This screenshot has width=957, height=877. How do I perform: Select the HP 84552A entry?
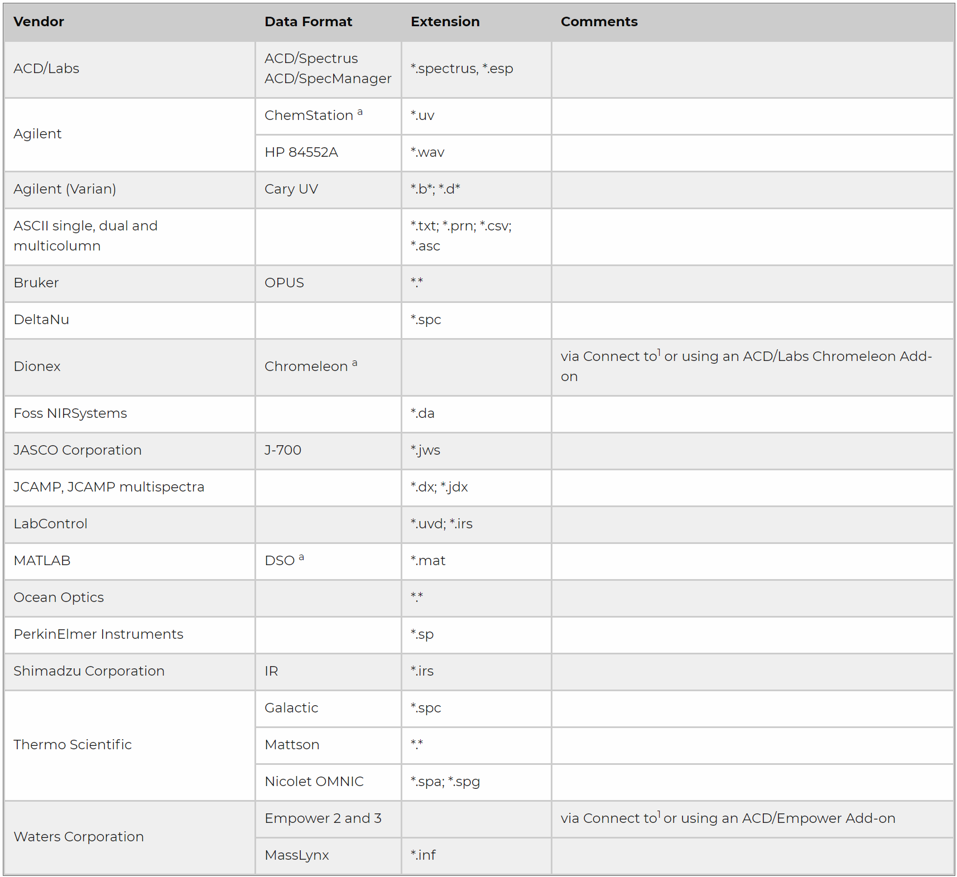[301, 152]
